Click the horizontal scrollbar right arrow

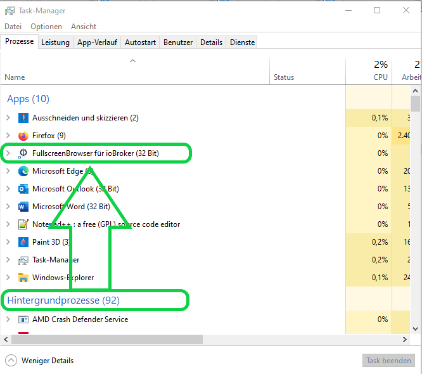pyautogui.click(x=405, y=340)
